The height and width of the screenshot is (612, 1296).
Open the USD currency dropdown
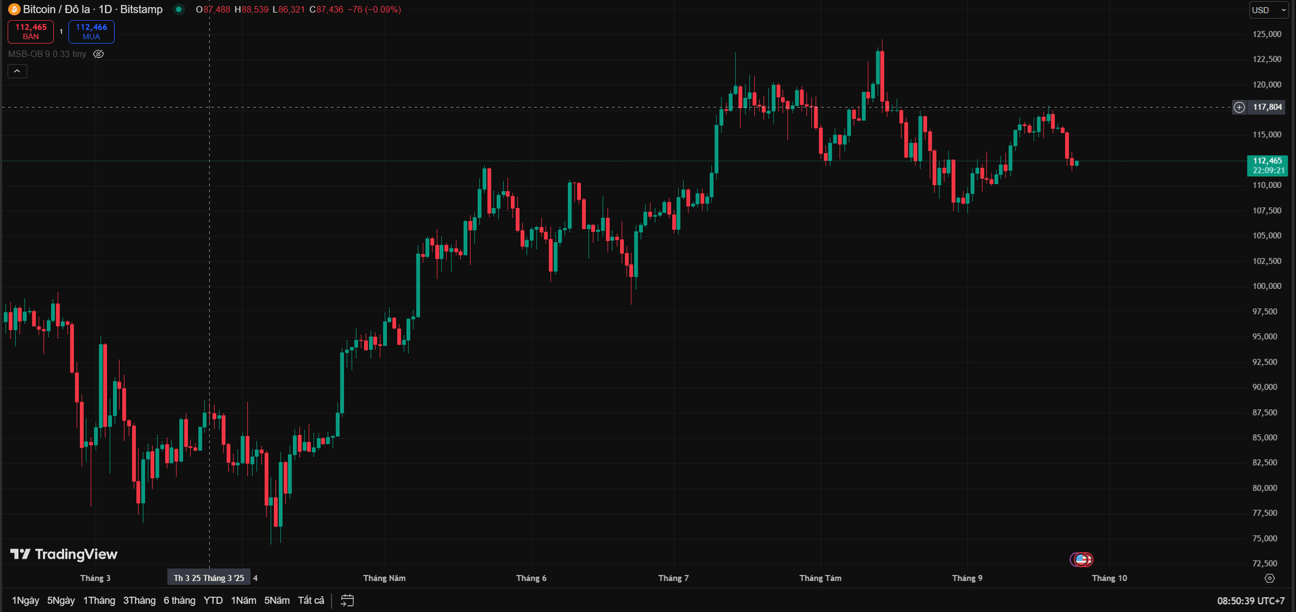(1269, 9)
